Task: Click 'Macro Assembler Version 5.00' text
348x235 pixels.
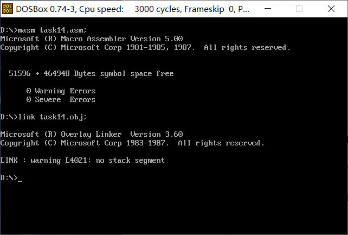Action: [122, 39]
